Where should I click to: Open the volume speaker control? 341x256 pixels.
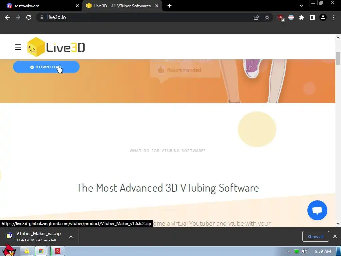pyautogui.click(x=304, y=251)
